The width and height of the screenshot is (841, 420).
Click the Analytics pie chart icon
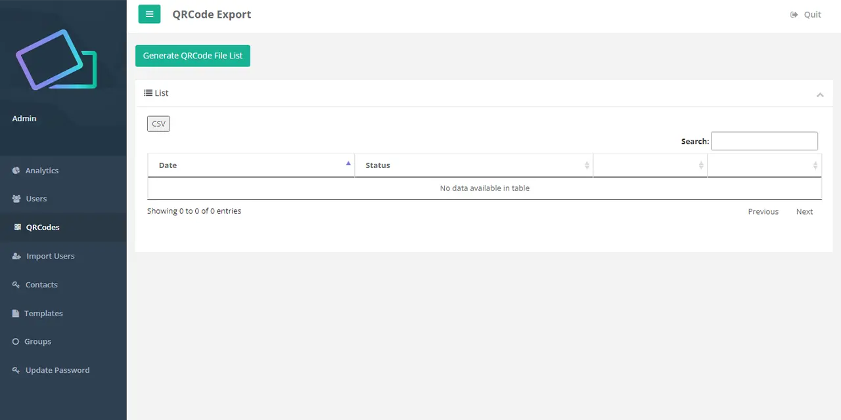[16, 171]
